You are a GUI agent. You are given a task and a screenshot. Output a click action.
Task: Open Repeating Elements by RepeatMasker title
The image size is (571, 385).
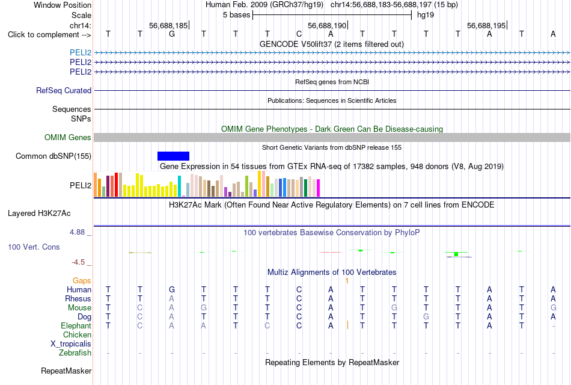tap(332, 362)
